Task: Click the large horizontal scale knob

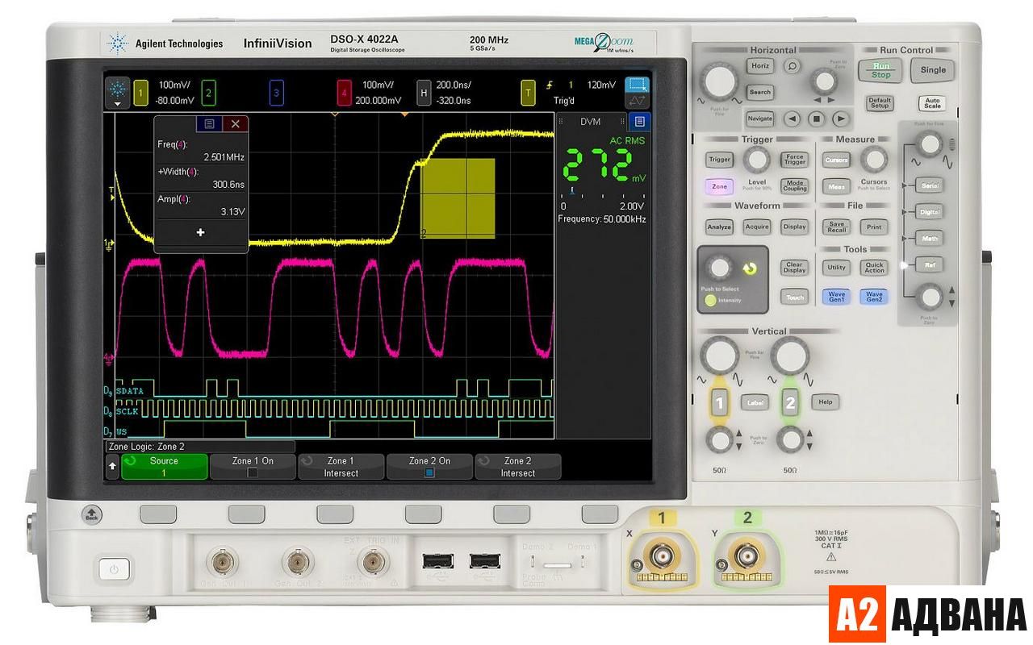Action: 719,81
